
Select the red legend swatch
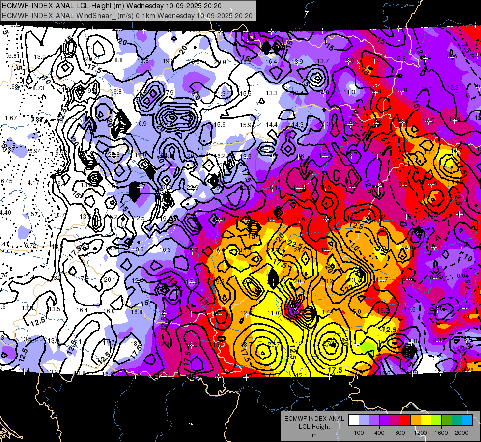click(x=405, y=420)
